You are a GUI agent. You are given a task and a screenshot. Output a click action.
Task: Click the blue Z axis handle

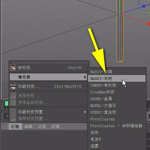tap(144, 6)
